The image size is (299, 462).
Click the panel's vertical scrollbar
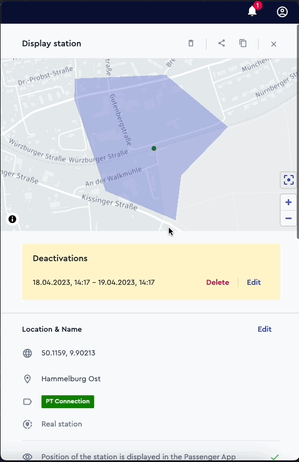(x=297, y=132)
